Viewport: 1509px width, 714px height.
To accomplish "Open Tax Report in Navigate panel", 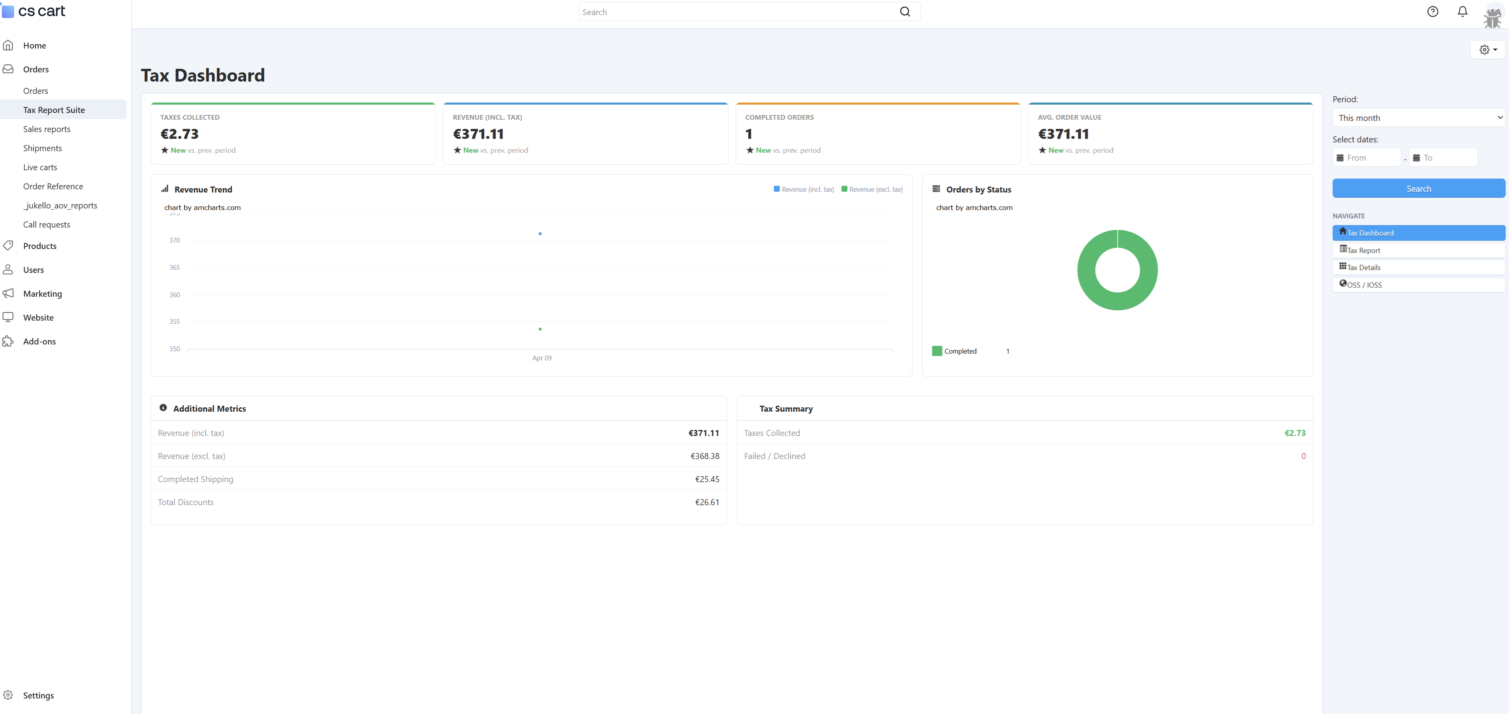I will tap(1418, 250).
